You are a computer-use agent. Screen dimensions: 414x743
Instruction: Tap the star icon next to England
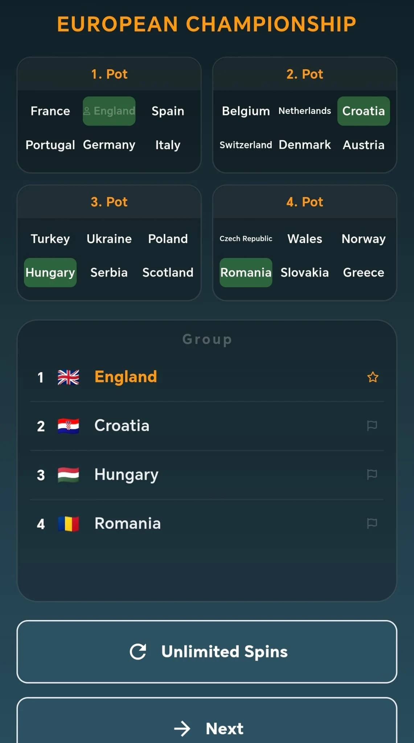pyautogui.click(x=373, y=377)
